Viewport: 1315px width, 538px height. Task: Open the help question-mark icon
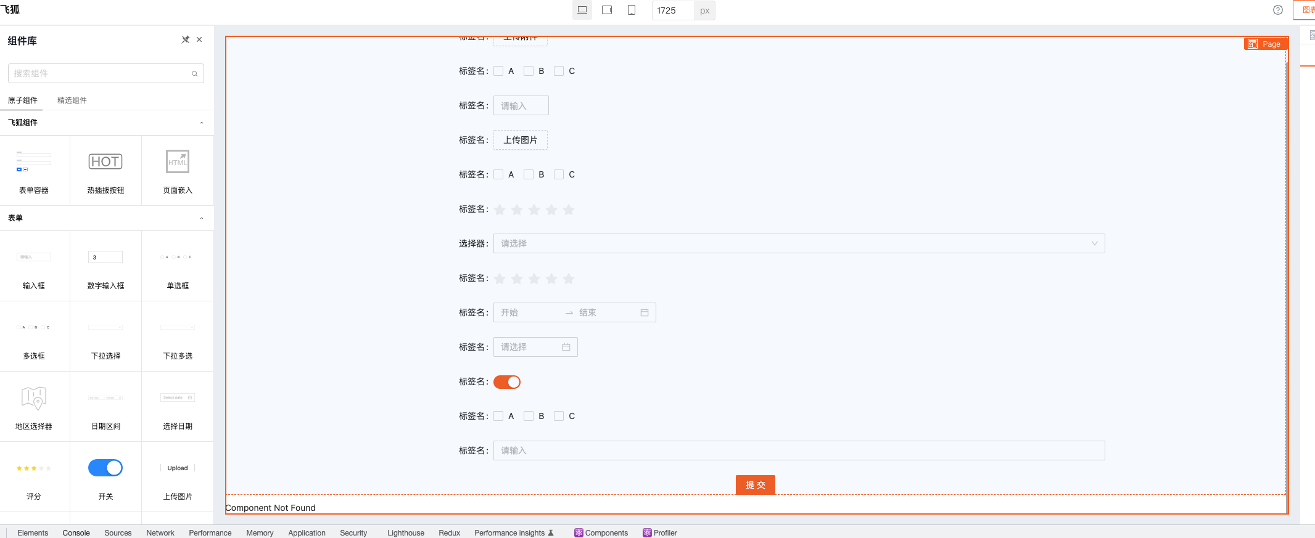pos(1278,10)
